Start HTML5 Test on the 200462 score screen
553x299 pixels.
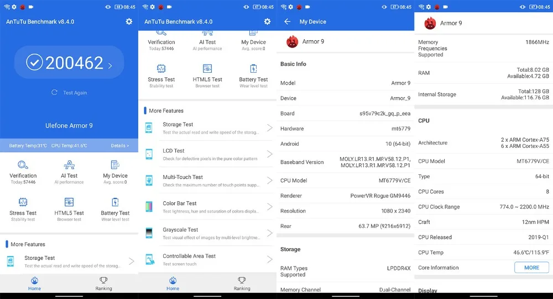click(x=69, y=202)
